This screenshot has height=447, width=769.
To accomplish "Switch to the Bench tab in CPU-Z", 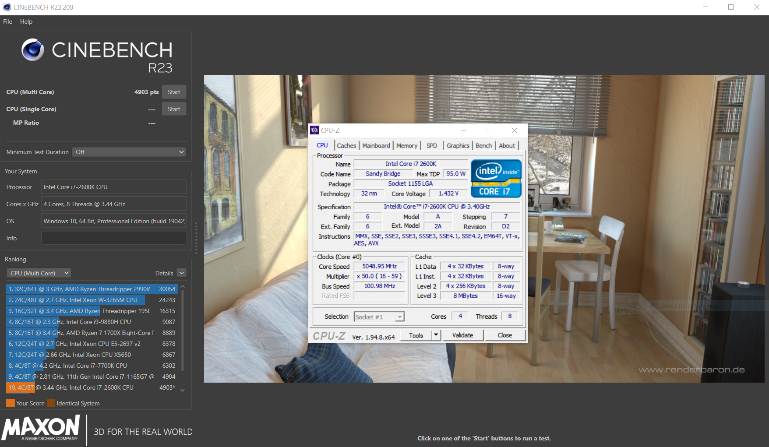I will 484,146.
